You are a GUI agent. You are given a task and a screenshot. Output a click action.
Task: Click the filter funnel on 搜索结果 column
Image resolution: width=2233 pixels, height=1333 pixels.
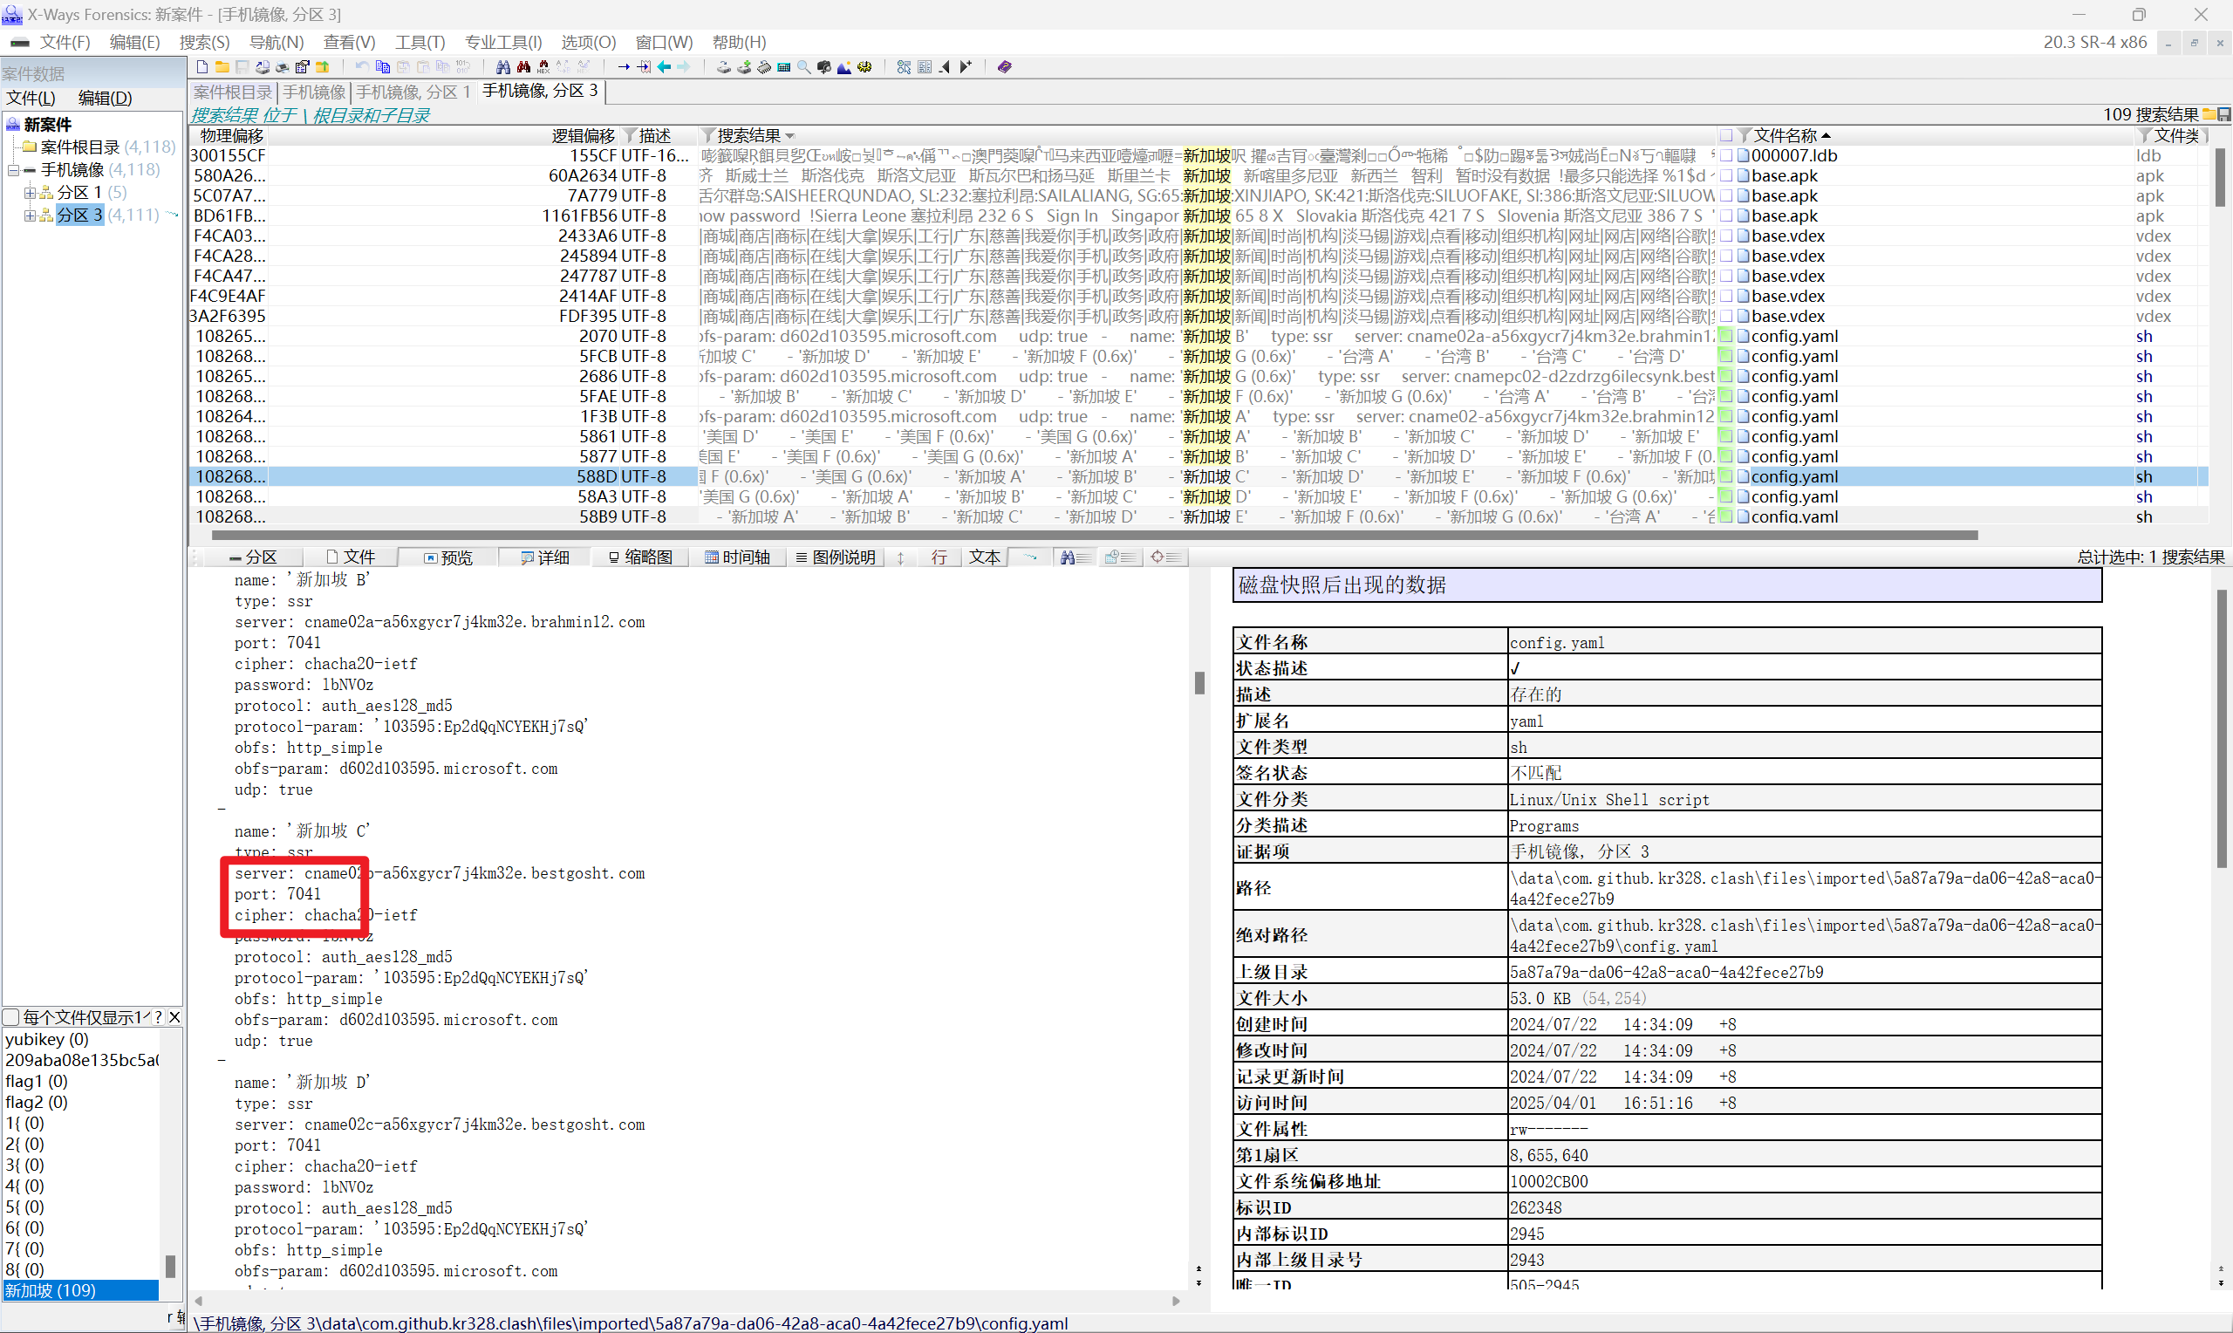(x=708, y=135)
